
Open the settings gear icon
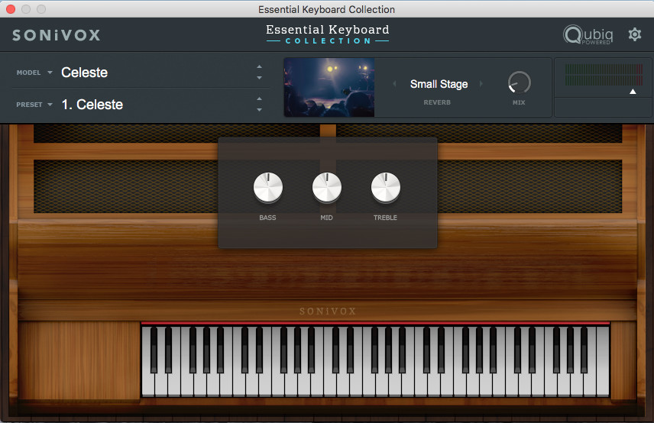[634, 34]
